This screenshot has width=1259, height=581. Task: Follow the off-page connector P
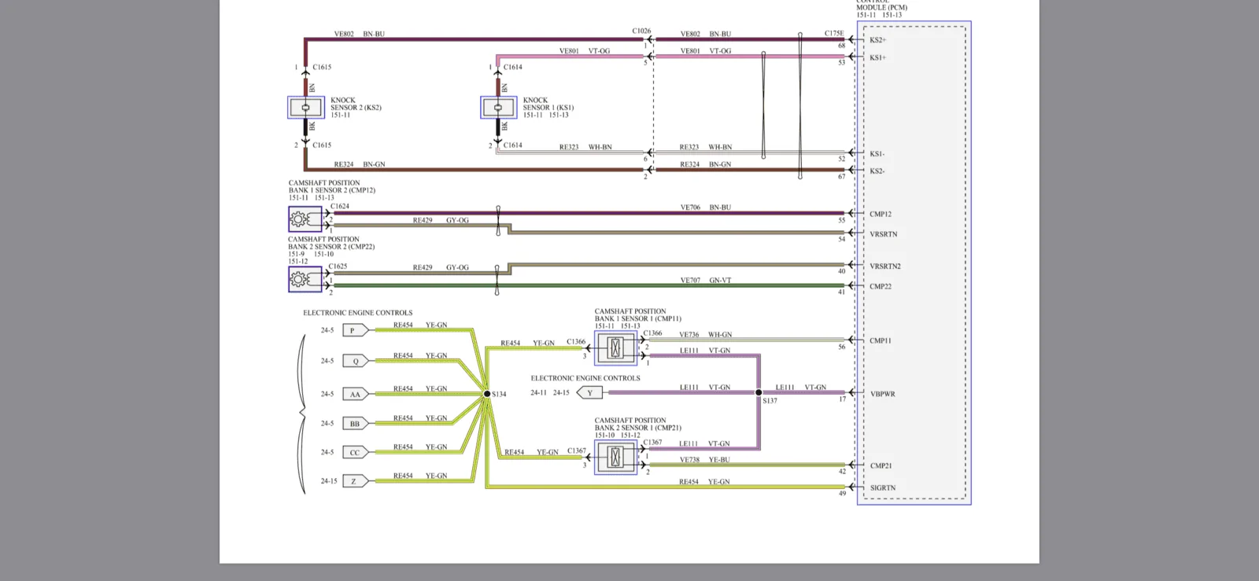click(356, 330)
